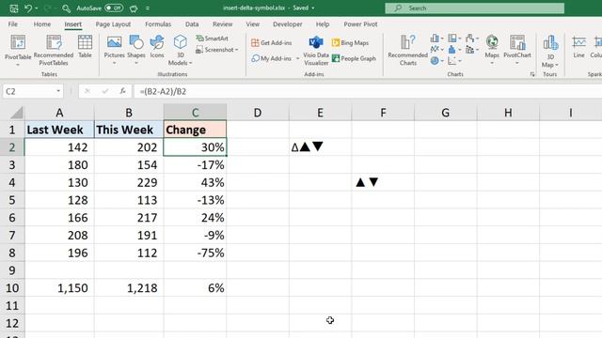Toggle the AutoSave switch
Image resolution: width=602 pixels, height=338 pixels.
pos(114,8)
